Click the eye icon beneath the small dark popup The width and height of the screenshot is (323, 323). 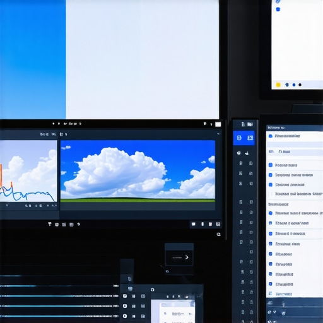click(167, 271)
